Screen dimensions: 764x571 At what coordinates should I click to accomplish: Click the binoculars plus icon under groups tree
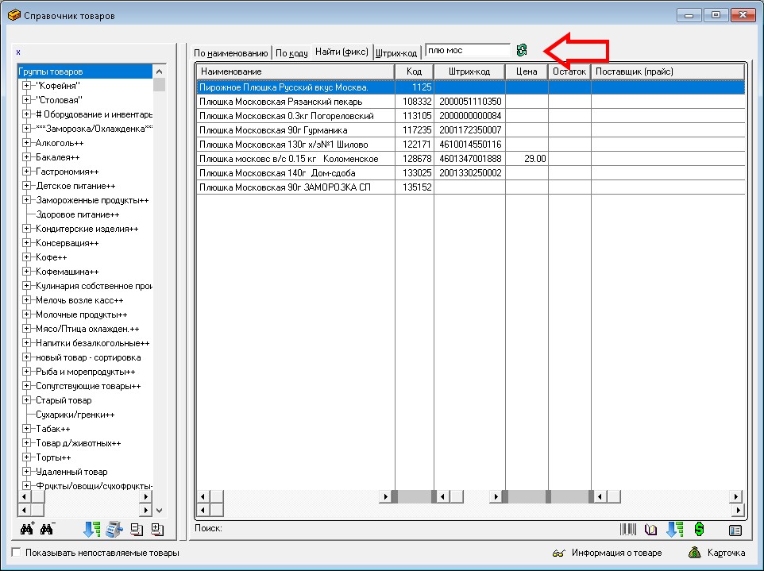[26, 529]
